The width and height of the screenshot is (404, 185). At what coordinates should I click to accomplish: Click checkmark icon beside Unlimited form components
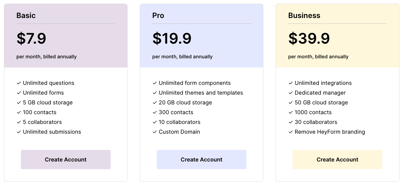[155, 83]
